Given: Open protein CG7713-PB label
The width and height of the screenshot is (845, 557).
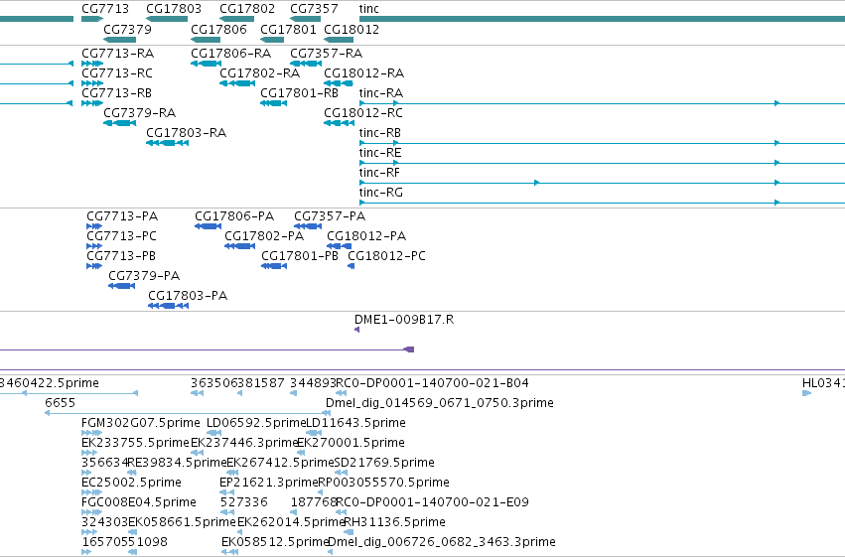Looking at the screenshot, I should pos(121,256).
